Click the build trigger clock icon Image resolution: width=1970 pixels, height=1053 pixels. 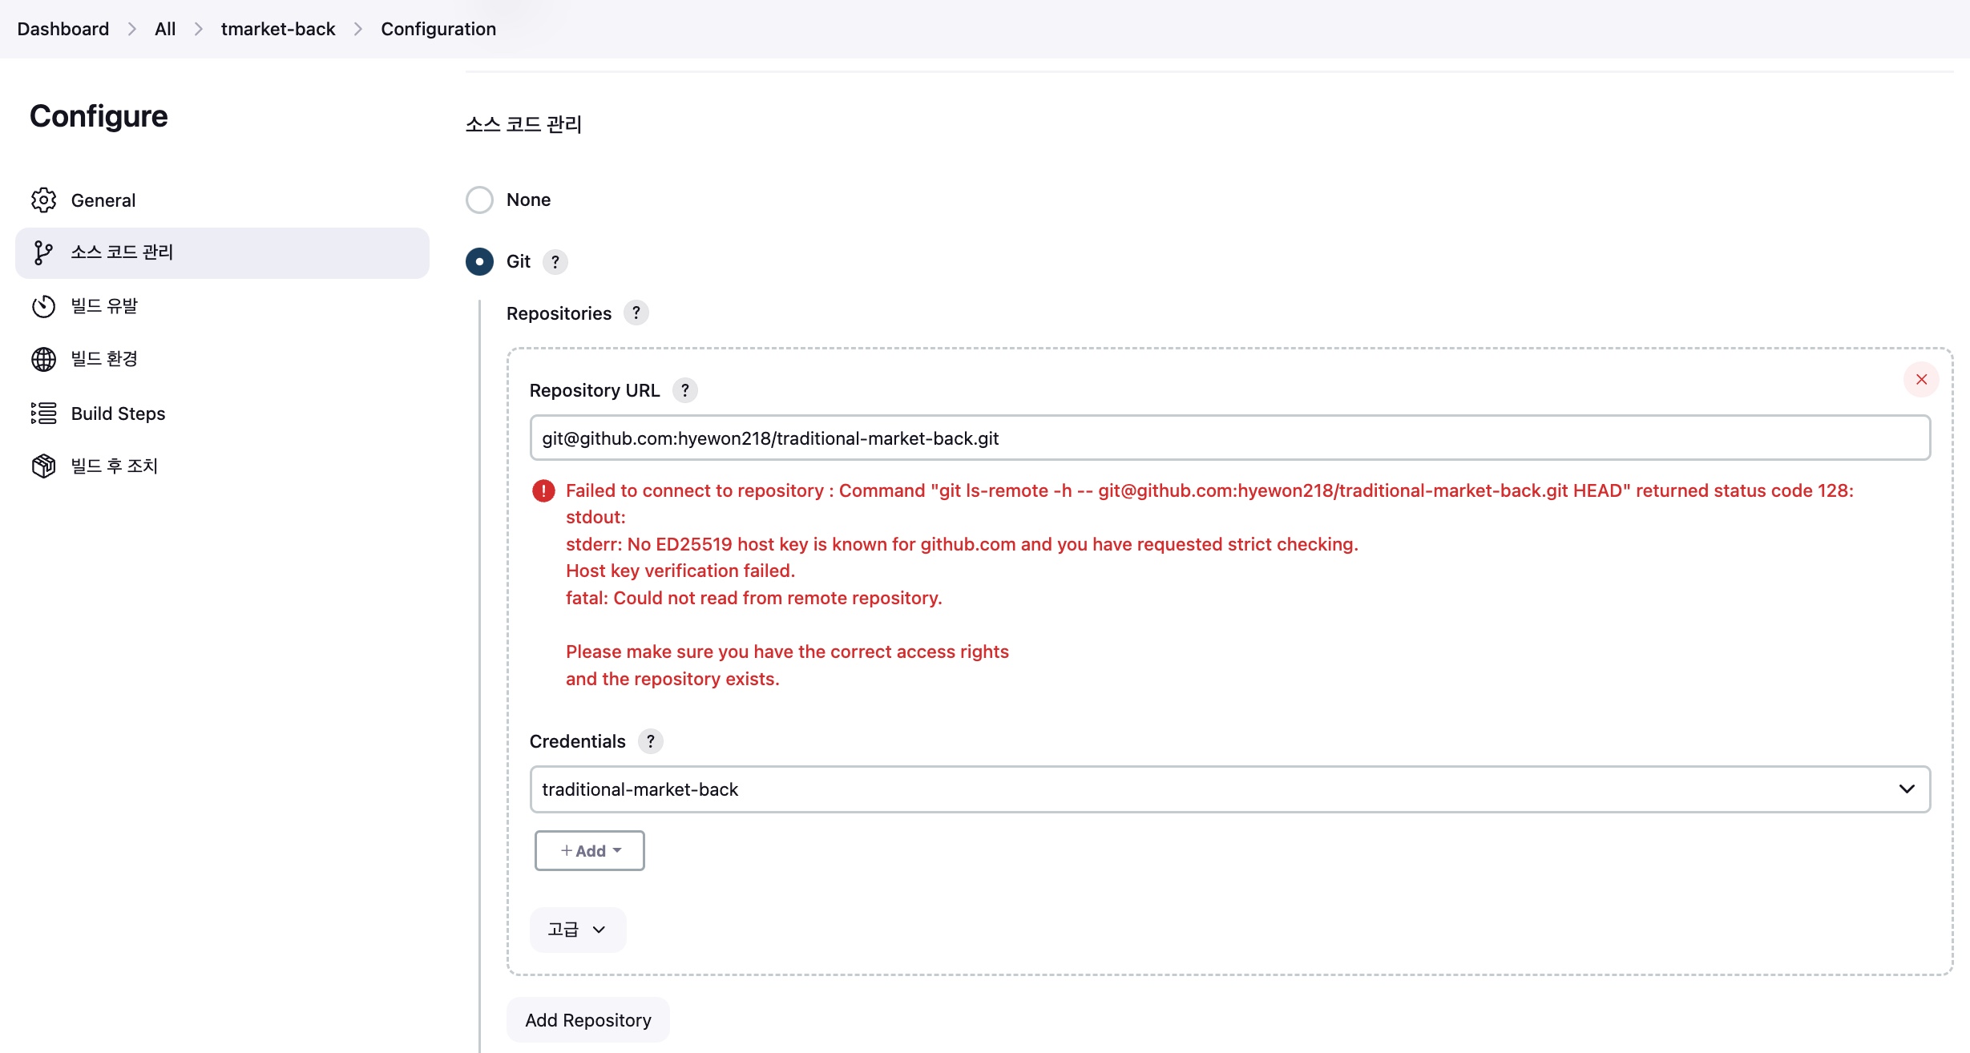pyautogui.click(x=43, y=306)
